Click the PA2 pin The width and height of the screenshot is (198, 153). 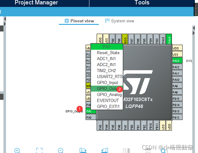click(91, 117)
